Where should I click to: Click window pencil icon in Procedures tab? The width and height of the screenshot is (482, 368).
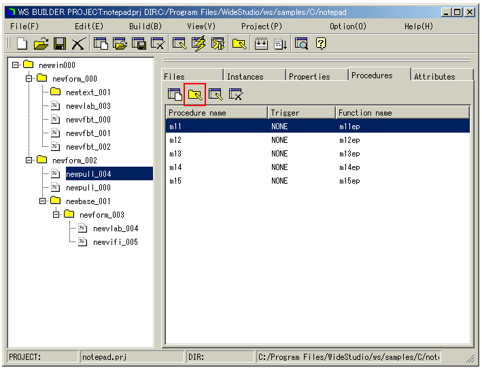tap(216, 95)
